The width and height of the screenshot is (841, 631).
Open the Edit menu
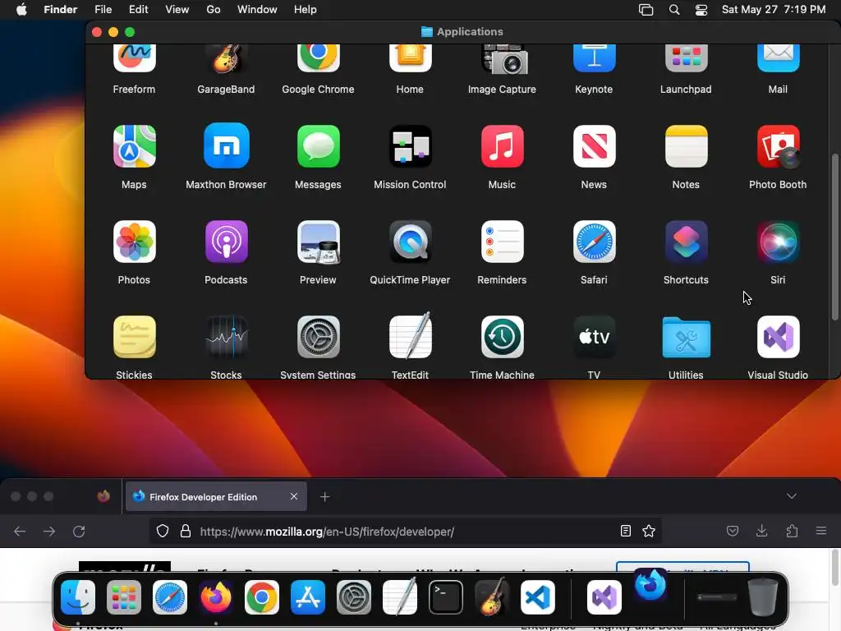(138, 10)
